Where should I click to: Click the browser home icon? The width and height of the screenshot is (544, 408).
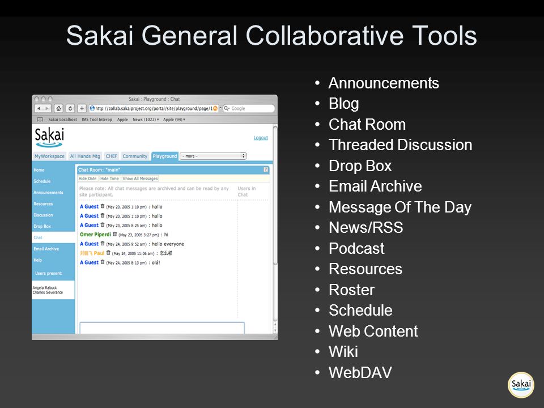pos(58,109)
